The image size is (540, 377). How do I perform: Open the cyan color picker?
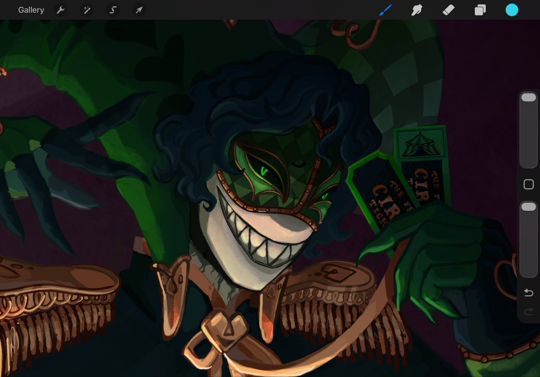coord(512,10)
